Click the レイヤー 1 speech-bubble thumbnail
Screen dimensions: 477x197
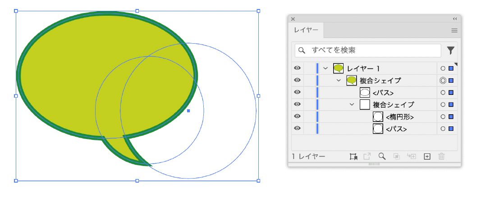(x=338, y=68)
